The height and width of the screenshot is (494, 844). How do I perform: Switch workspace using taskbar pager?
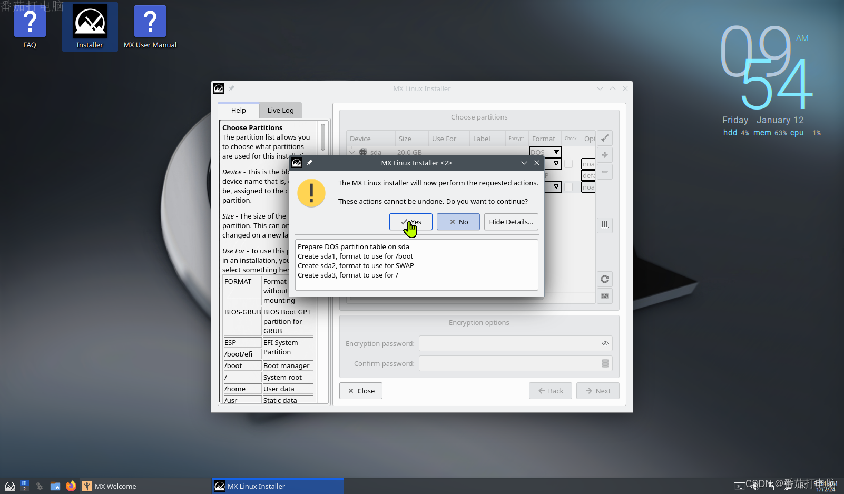click(x=24, y=486)
